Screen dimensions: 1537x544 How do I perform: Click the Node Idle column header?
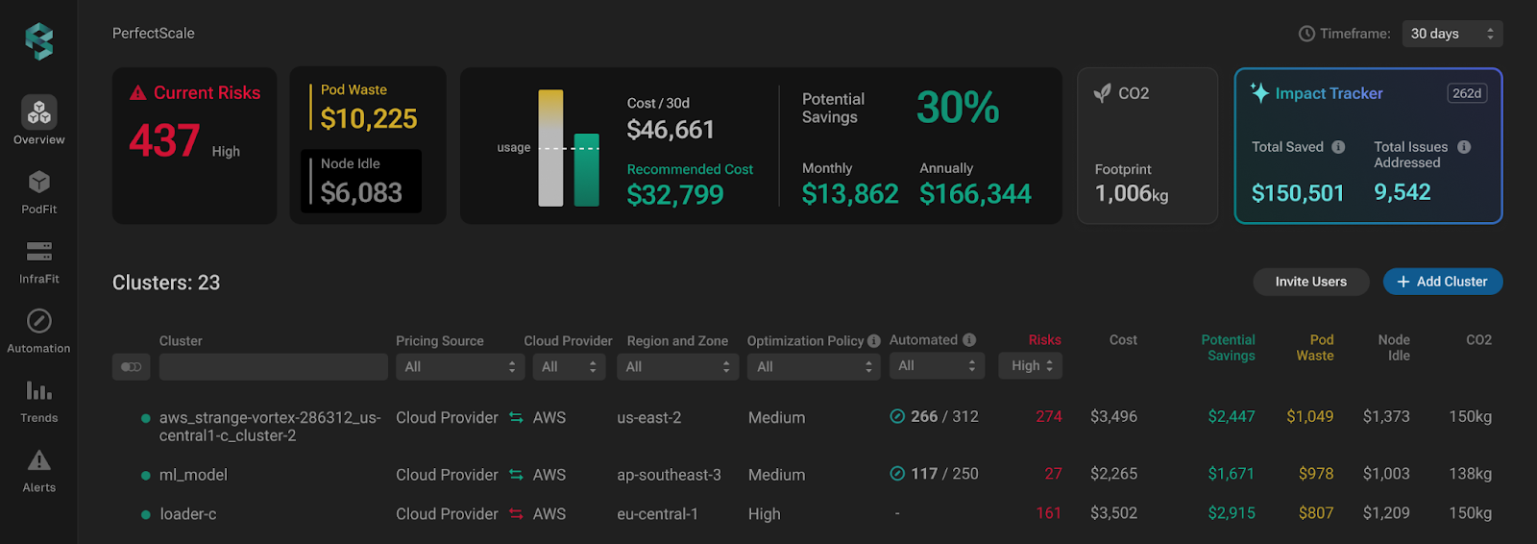[x=1394, y=348]
